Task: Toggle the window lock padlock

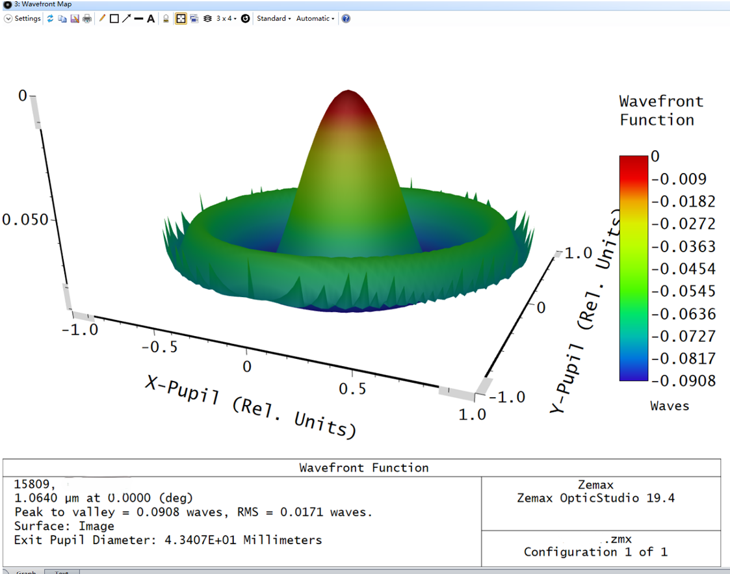Action: [x=166, y=18]
